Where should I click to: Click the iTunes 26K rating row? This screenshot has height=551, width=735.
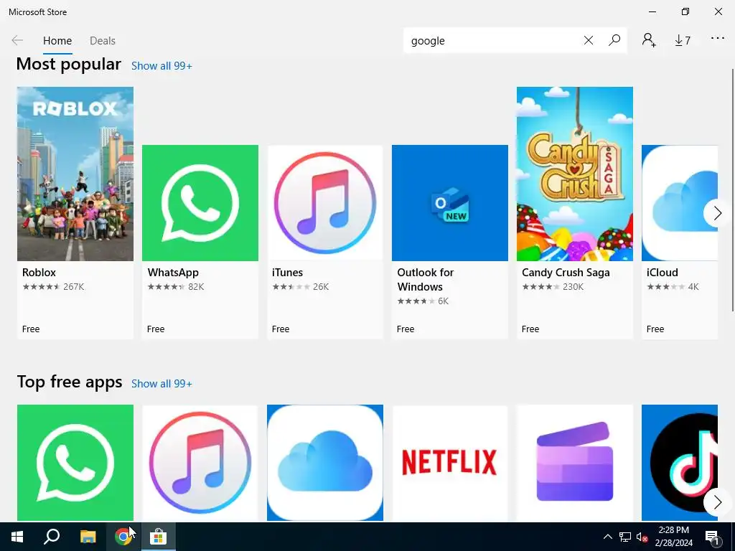pos(301,287)
